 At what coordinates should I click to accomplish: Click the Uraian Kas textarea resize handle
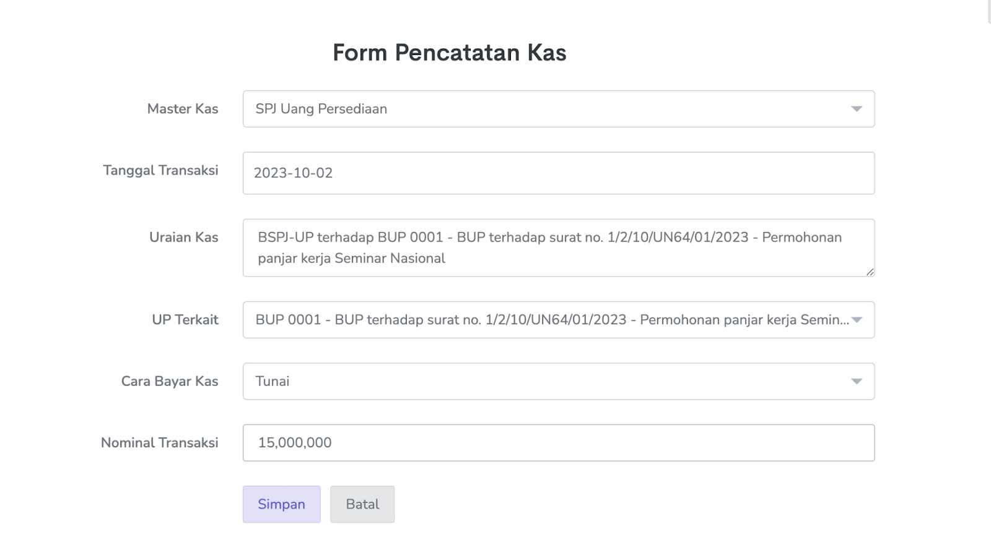pos(870,272)
